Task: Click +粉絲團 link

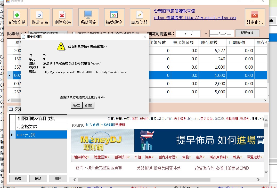Action: coord(107,125)
